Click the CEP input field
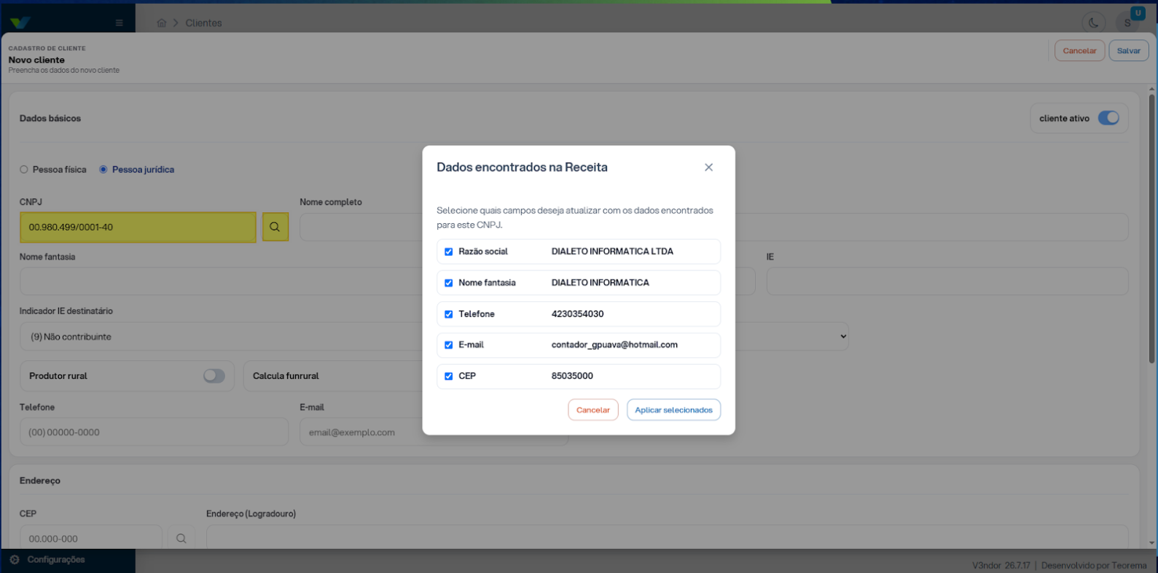Screen dimensions: 1158x573 [x=90, y=538]
